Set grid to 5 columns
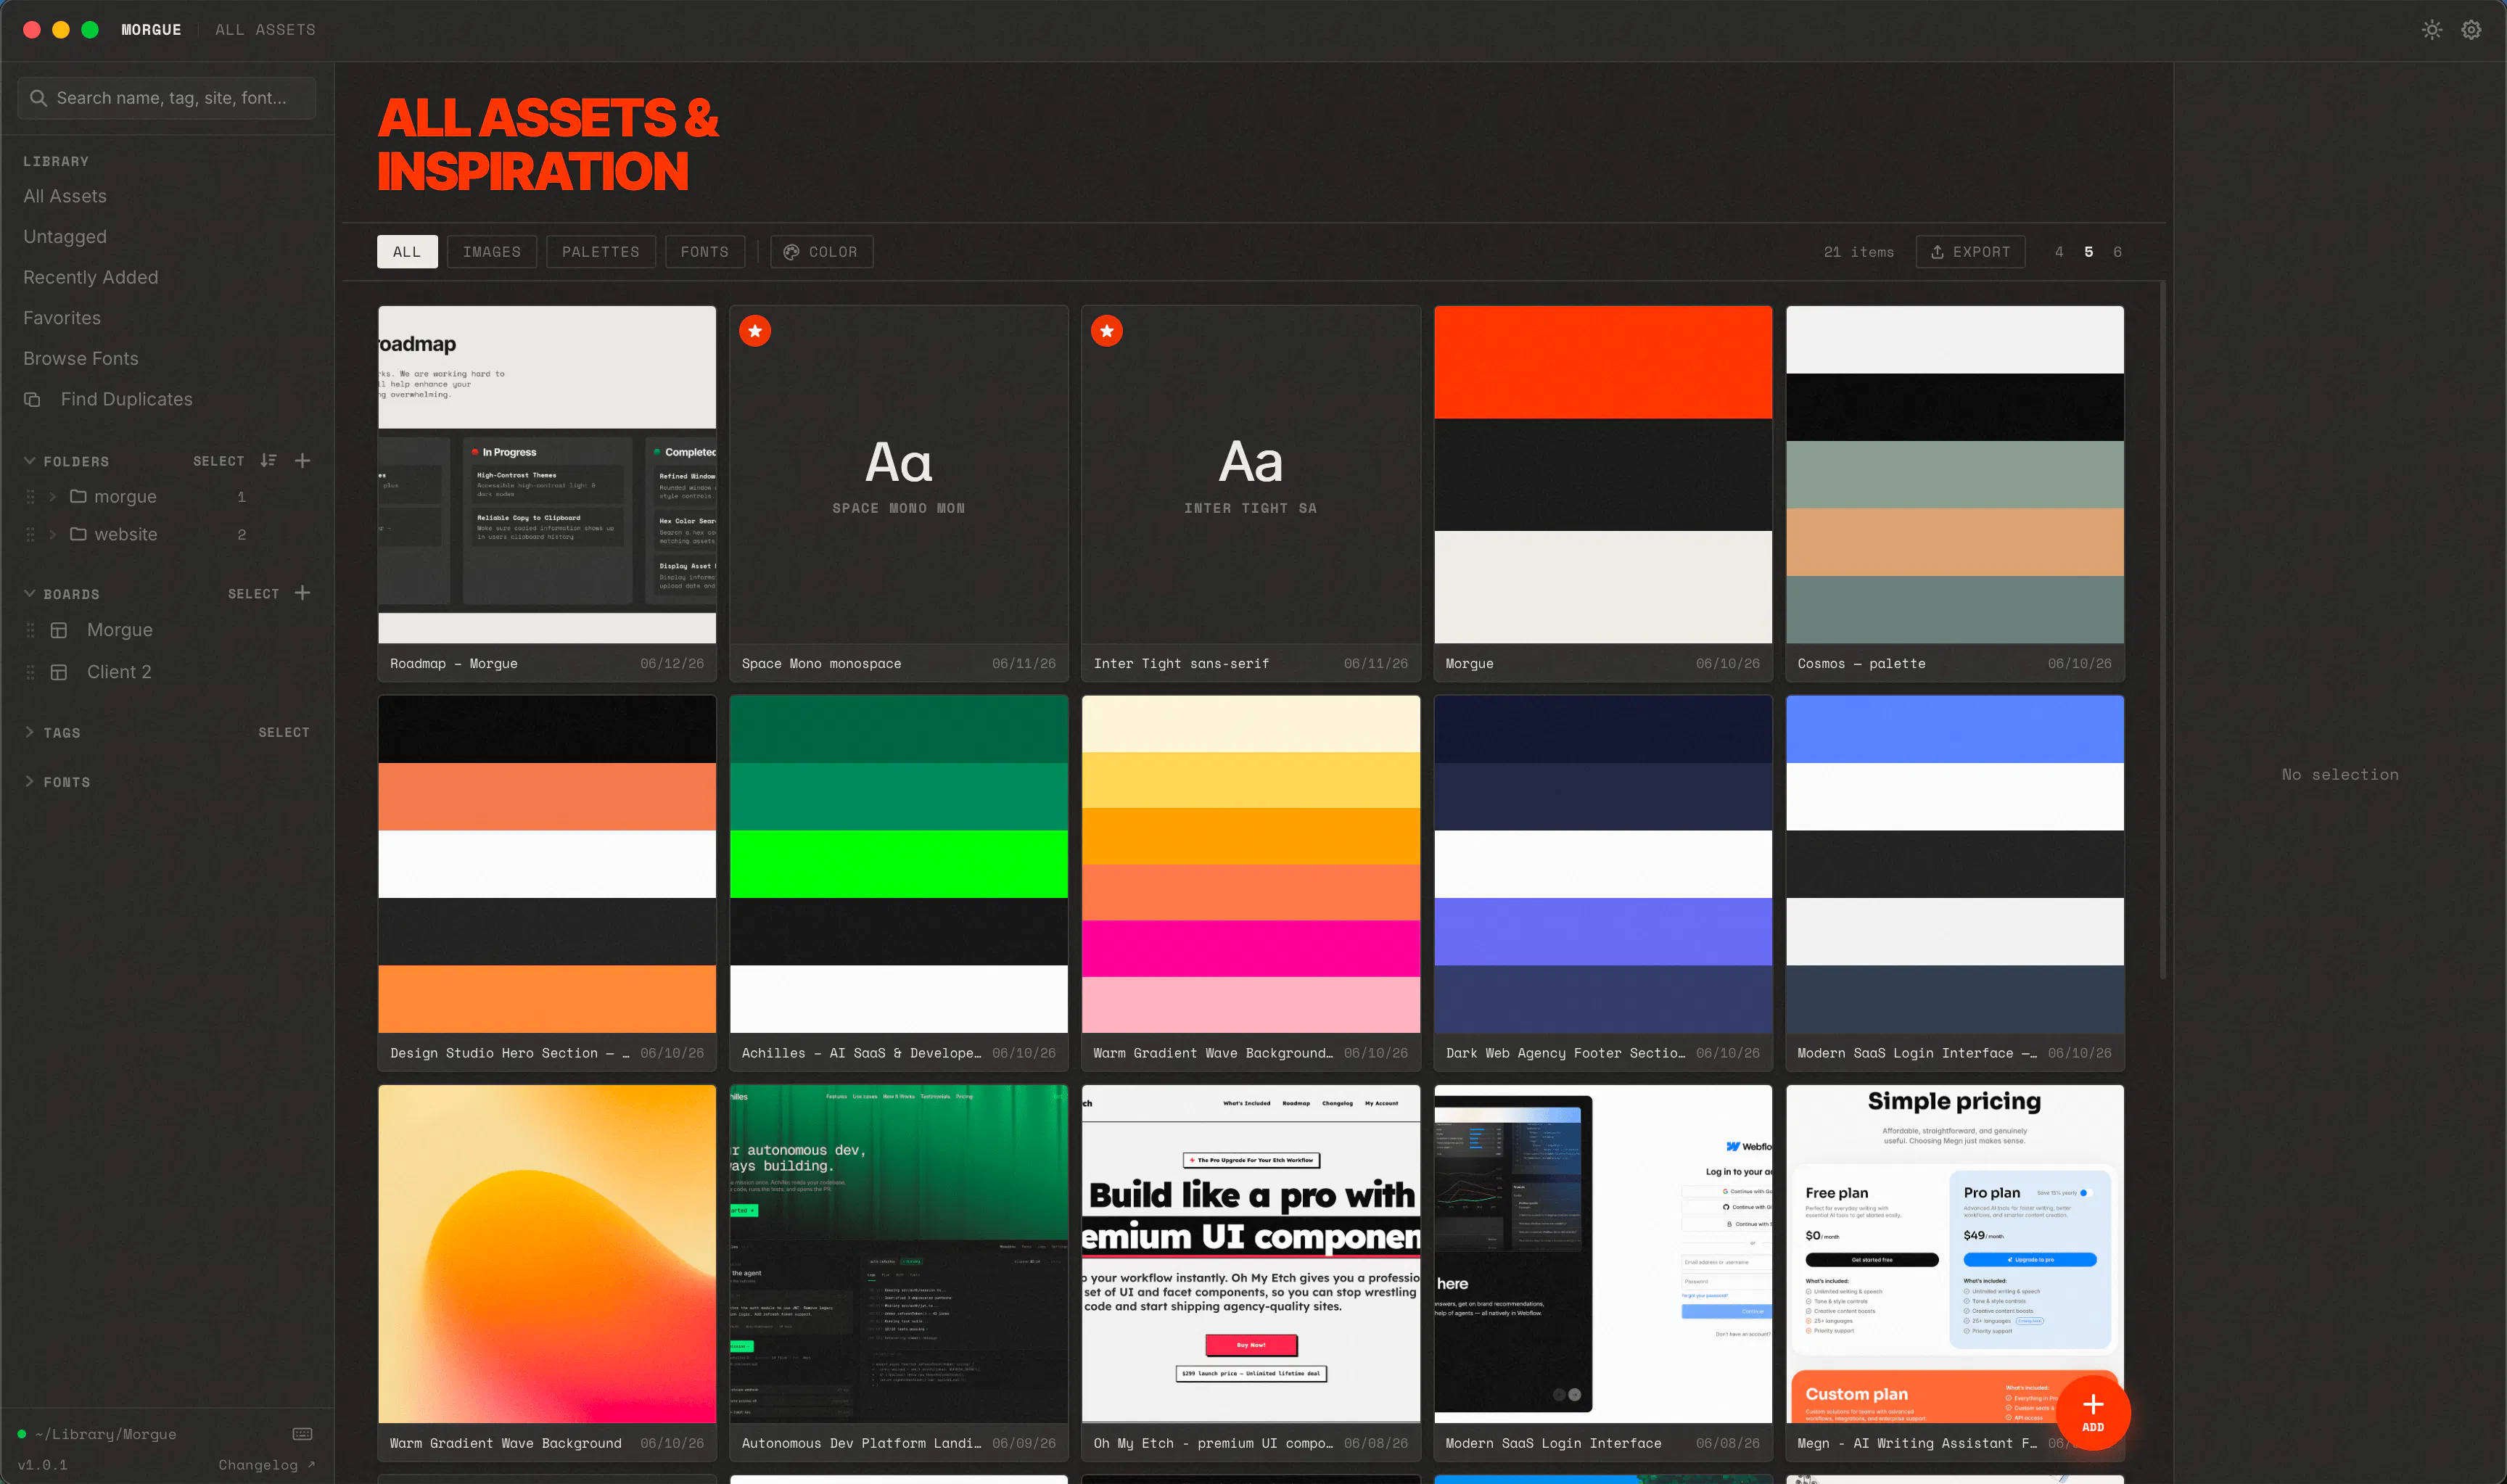 tap(2088, 252)
